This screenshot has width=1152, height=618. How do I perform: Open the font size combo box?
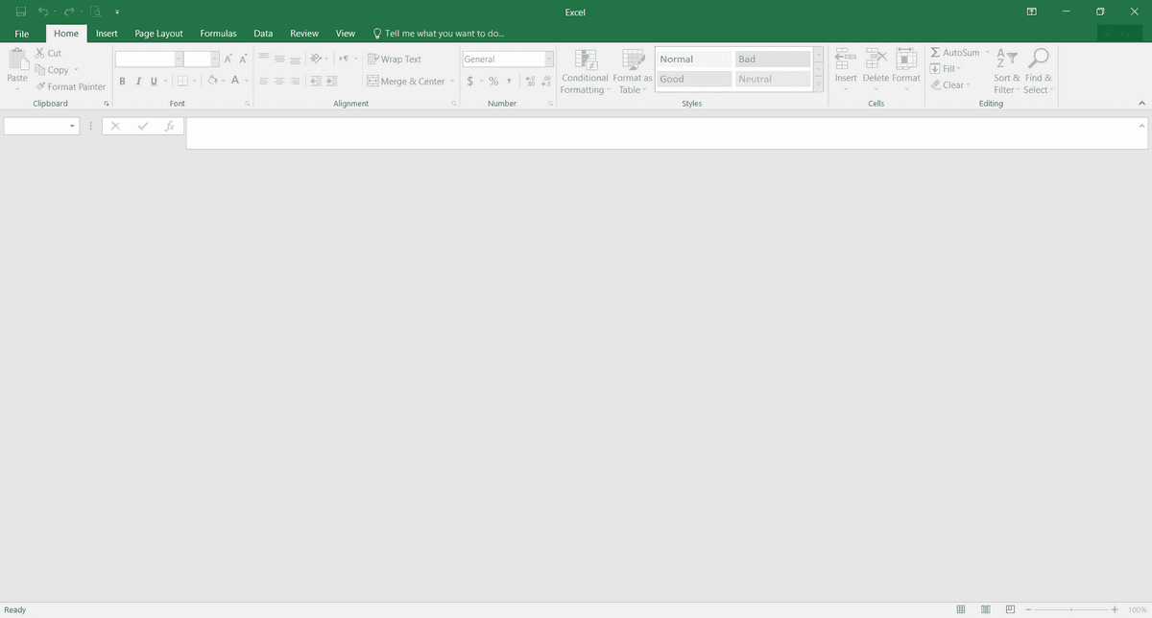(x=202, y=59)
